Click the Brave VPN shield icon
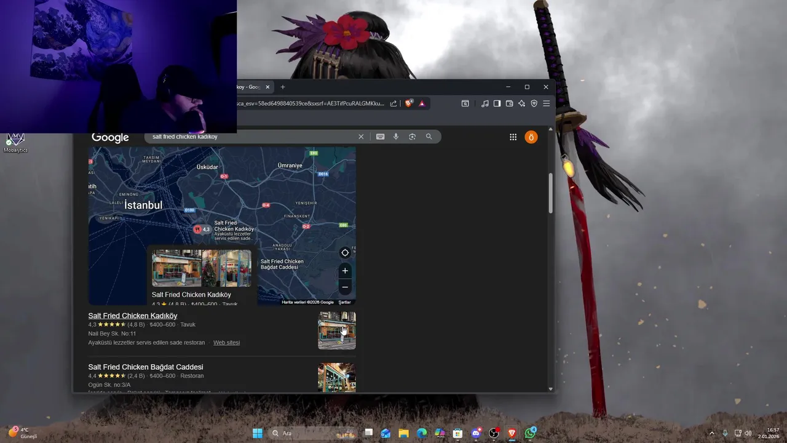787x443 pixels. [x=534, y=103]
